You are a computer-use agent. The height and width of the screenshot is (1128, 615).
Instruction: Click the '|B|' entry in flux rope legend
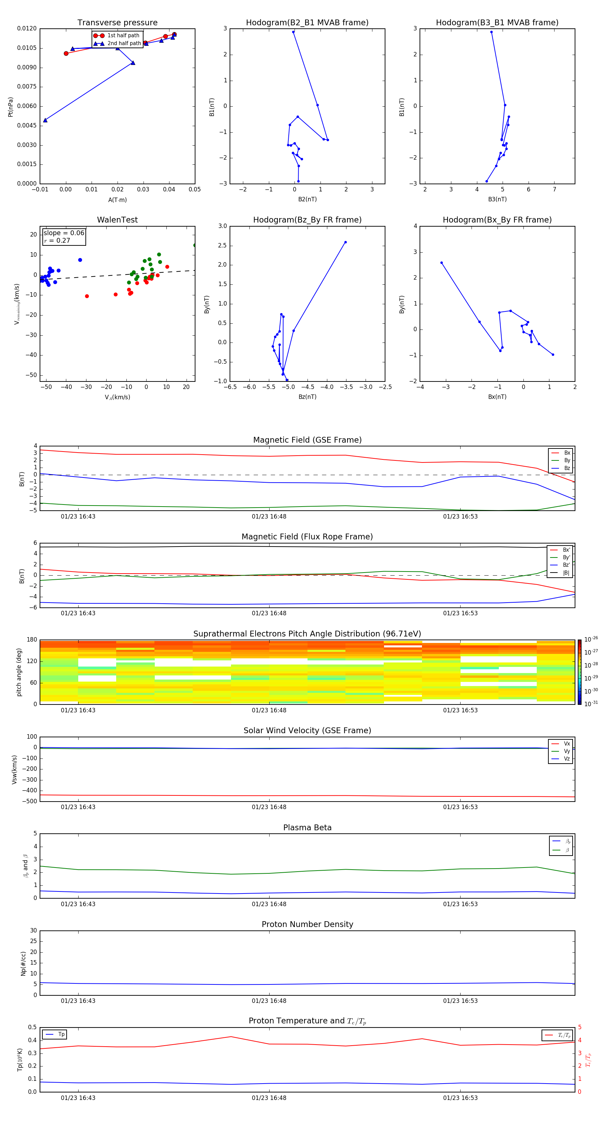coord(560,573)
